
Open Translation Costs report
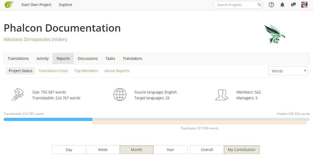click(x=53, y=71)
